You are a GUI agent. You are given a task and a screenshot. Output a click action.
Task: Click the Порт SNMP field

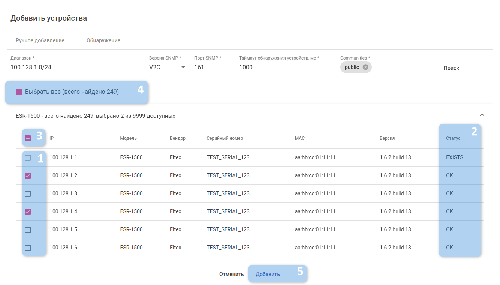(212, 67)
